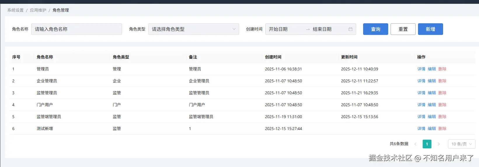Click the 序号 column header
The image size is (479, 167).
point(16,57)
